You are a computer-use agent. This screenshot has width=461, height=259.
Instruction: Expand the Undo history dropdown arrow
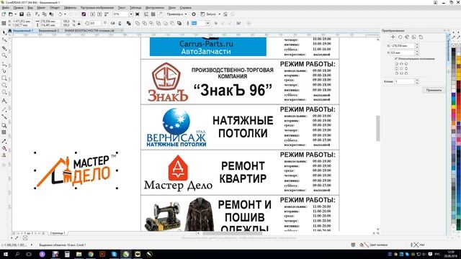coord(65,14)
